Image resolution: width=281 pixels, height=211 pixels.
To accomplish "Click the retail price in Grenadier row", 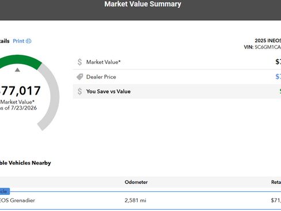I will [276, 200].
